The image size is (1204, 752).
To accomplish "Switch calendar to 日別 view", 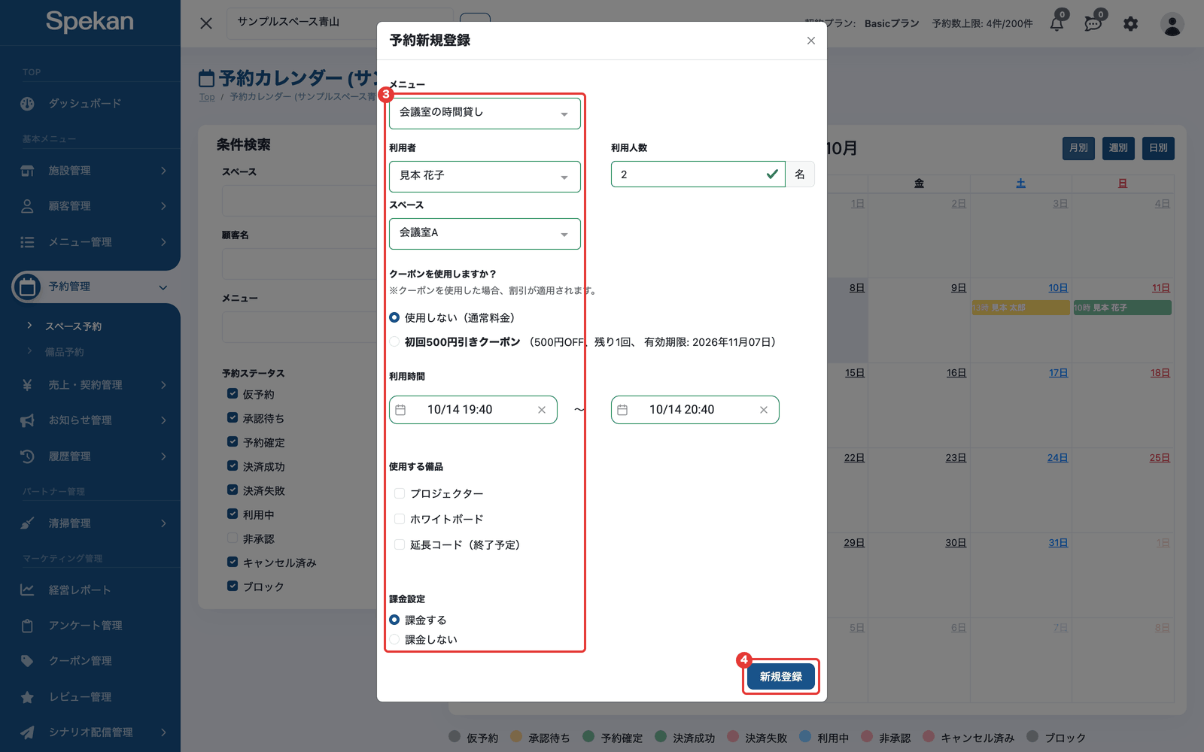I will (1158, 148).
